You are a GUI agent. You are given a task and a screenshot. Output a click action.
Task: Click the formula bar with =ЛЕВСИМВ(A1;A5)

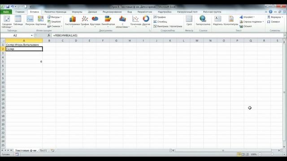[x=167, y=35]
